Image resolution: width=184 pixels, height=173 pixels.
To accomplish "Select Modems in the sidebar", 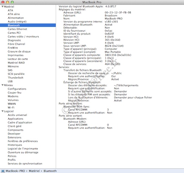I will click(13, 96).
